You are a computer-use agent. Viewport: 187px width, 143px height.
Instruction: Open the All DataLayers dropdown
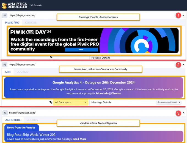pos(71,102)
